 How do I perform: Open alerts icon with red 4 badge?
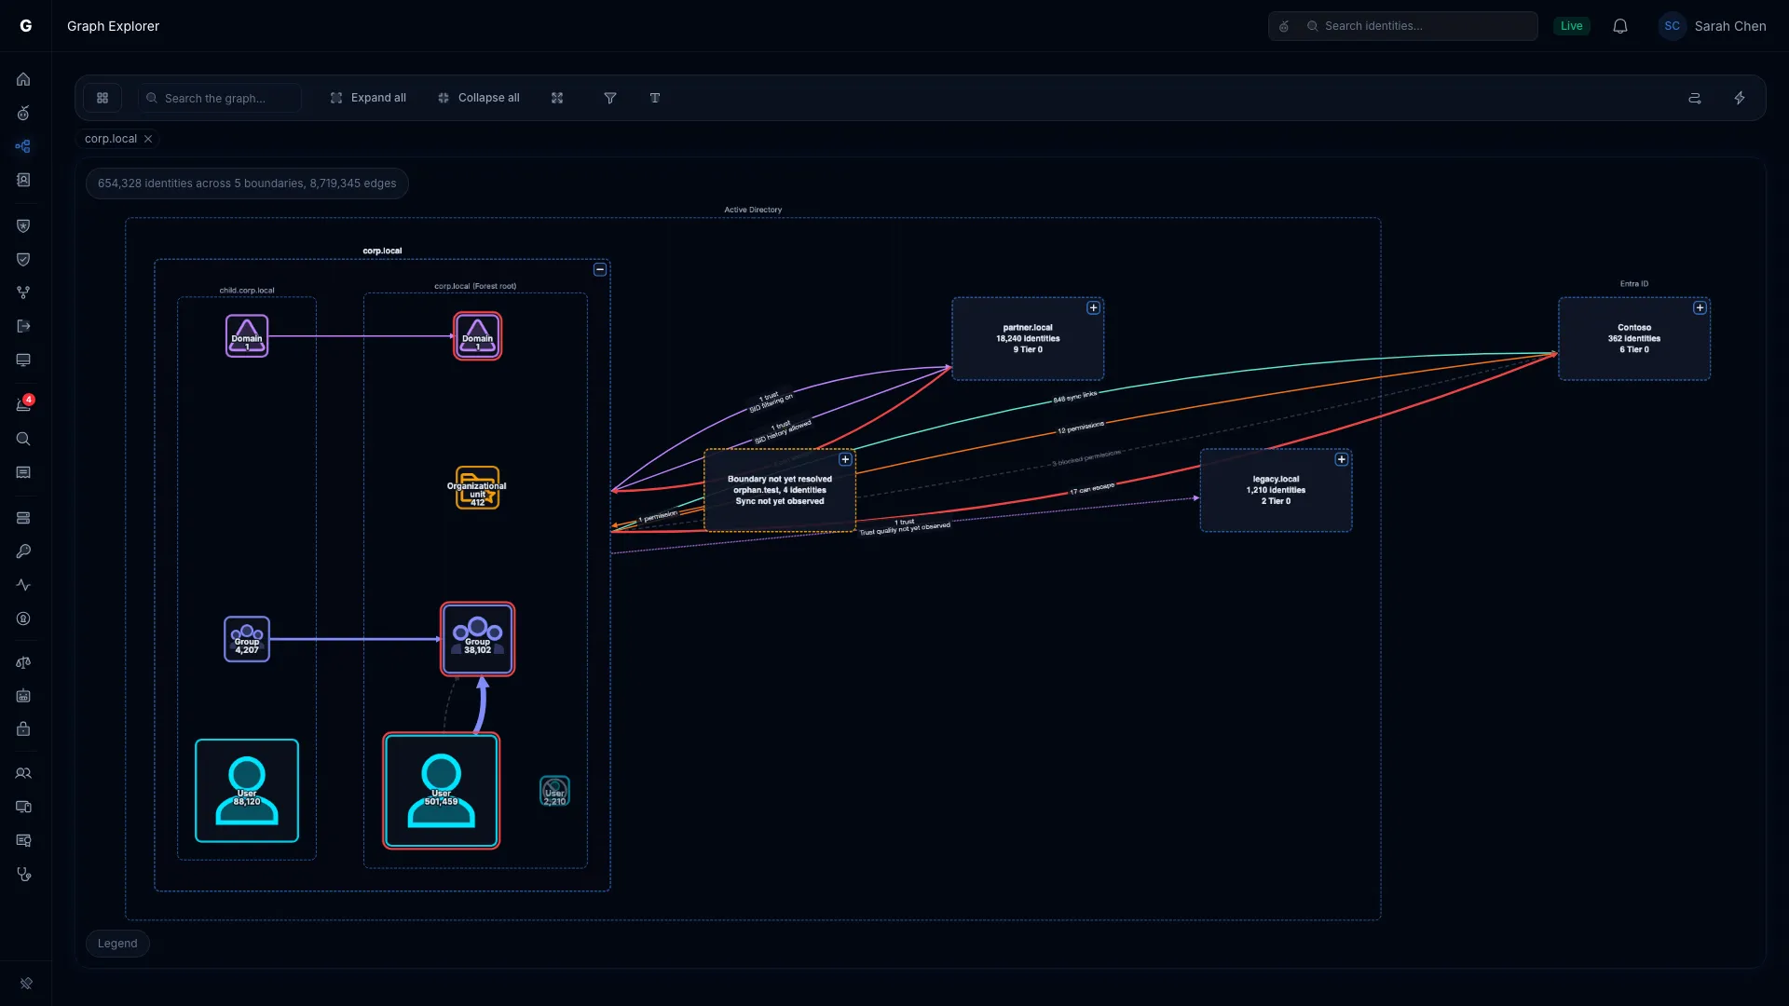tap(23, 404)
